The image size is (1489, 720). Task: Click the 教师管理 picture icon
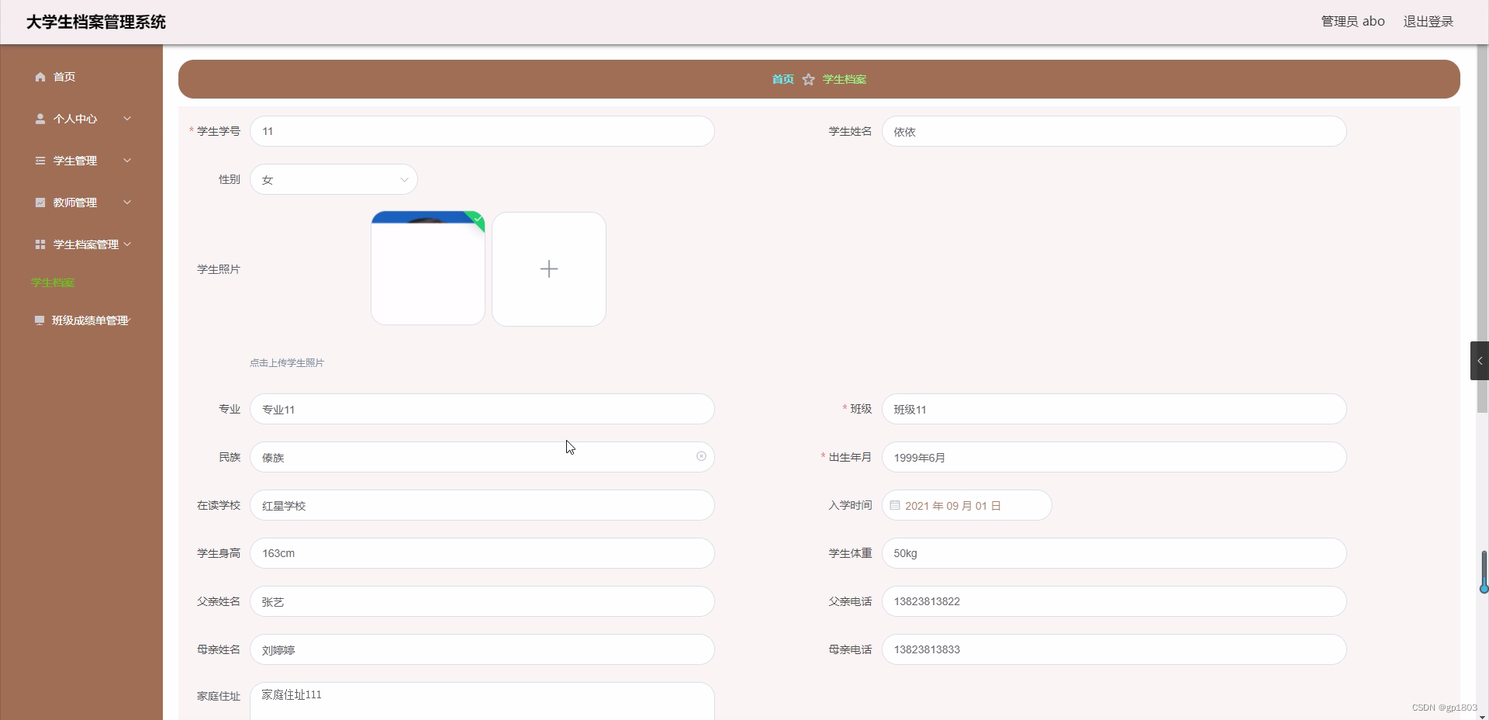(x=40, y=202)
